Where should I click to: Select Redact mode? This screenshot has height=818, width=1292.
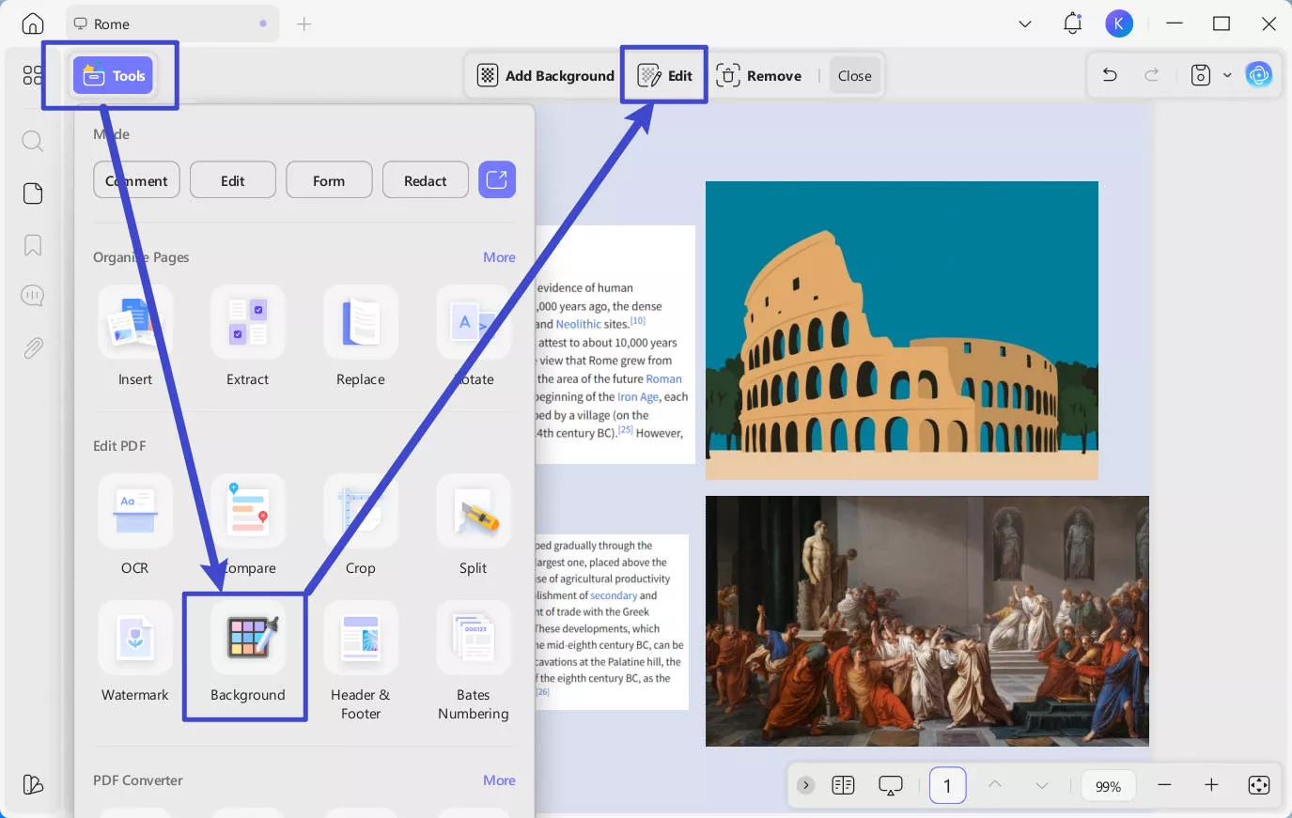coord(426,180)
